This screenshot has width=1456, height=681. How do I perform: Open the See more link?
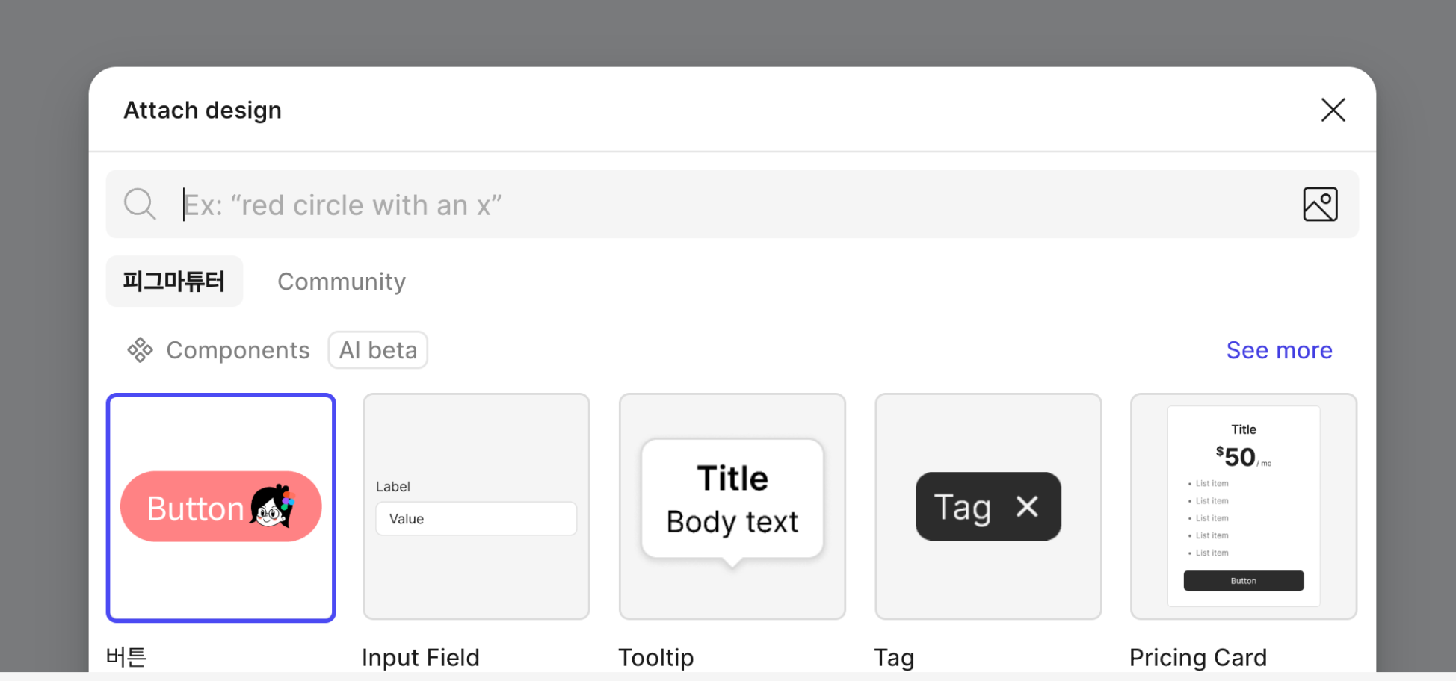point(1279,350)
